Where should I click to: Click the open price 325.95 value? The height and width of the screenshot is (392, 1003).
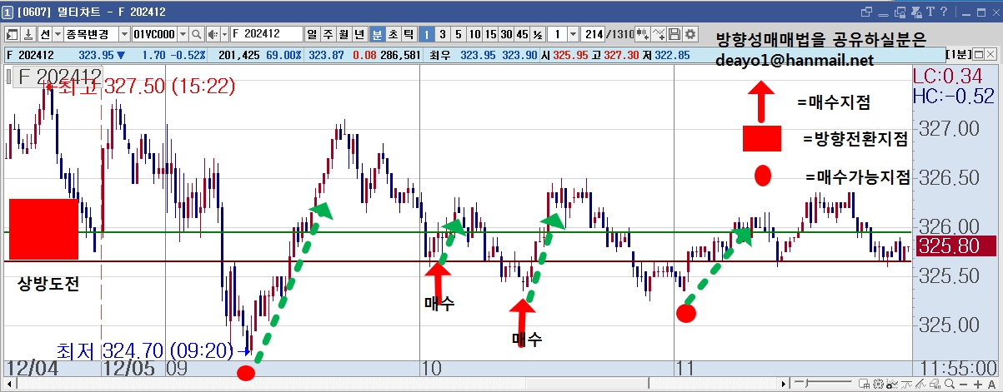(x=570, y=55)
